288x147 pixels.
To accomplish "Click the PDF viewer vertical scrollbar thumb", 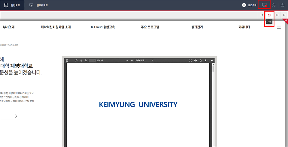I will (213, 69).
